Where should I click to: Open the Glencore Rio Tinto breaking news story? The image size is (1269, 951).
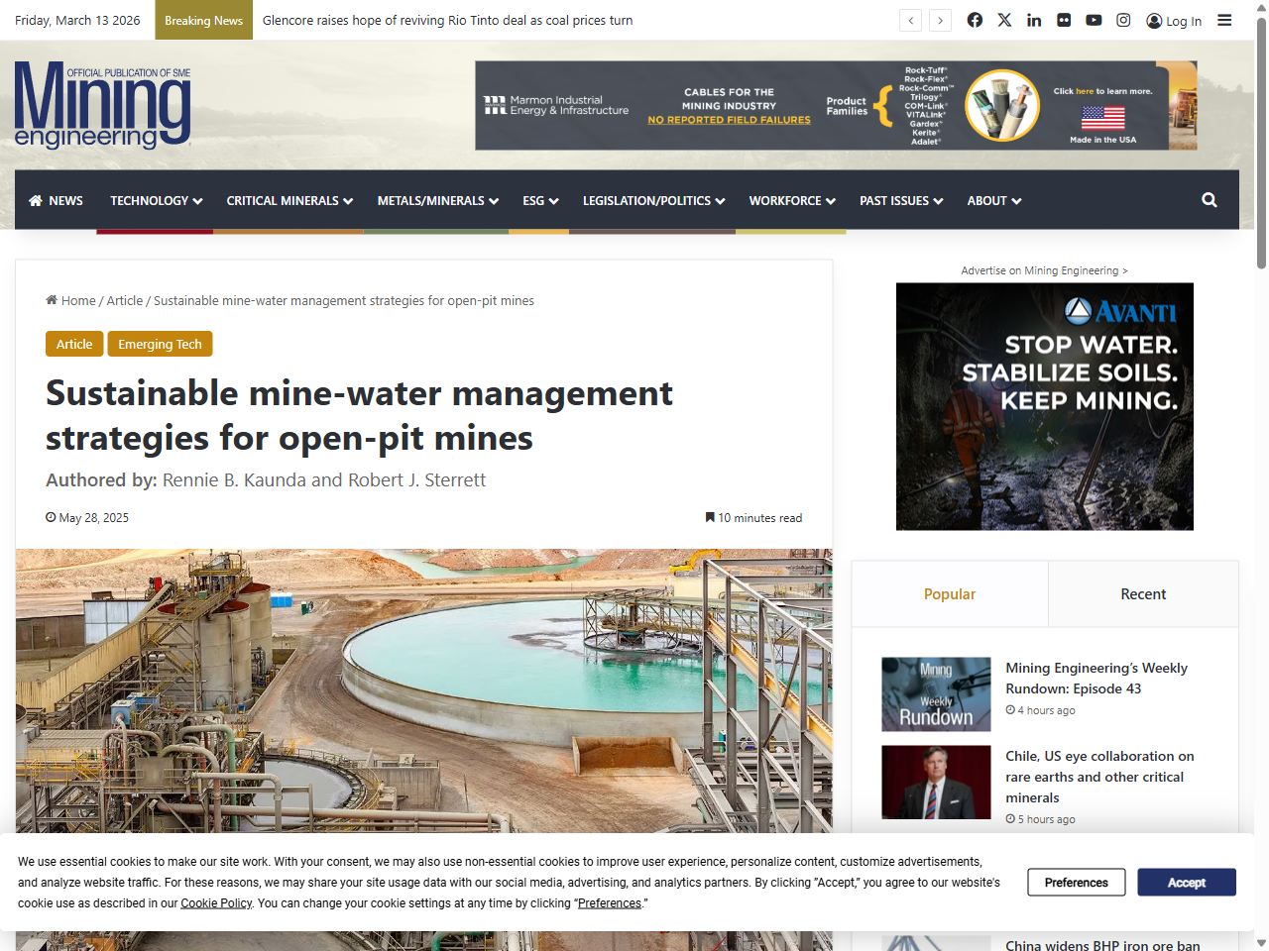(446, 20)
